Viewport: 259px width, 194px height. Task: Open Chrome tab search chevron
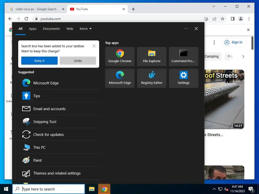point(213,6)
